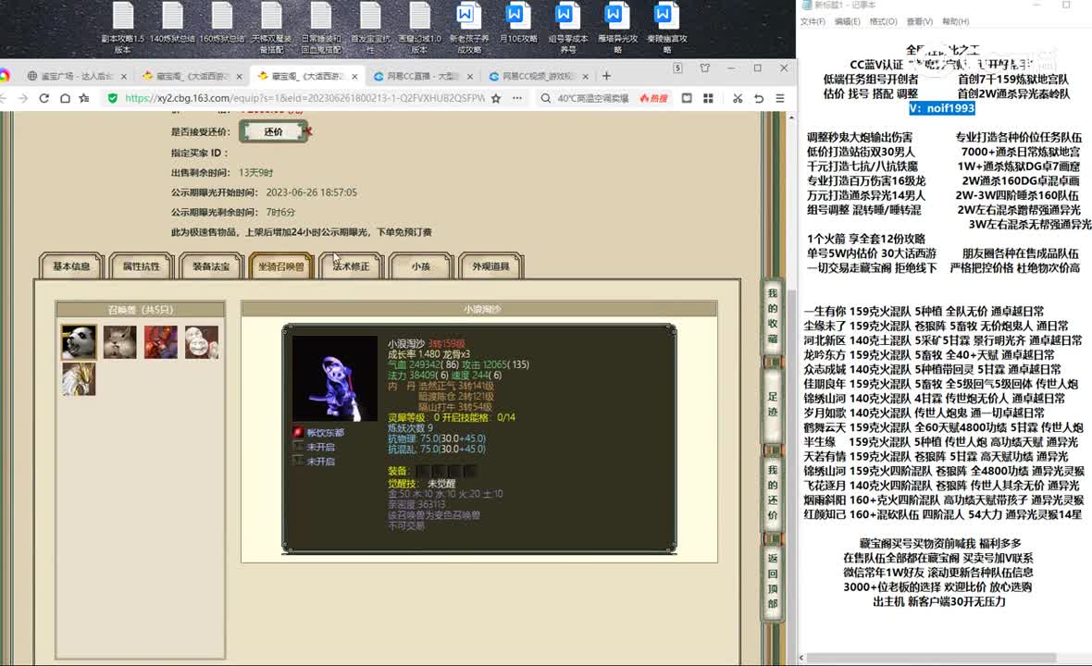Open Notepad 格式(O) menu
The height and width of the screenshot is (666, 1092).
point(883,21)
